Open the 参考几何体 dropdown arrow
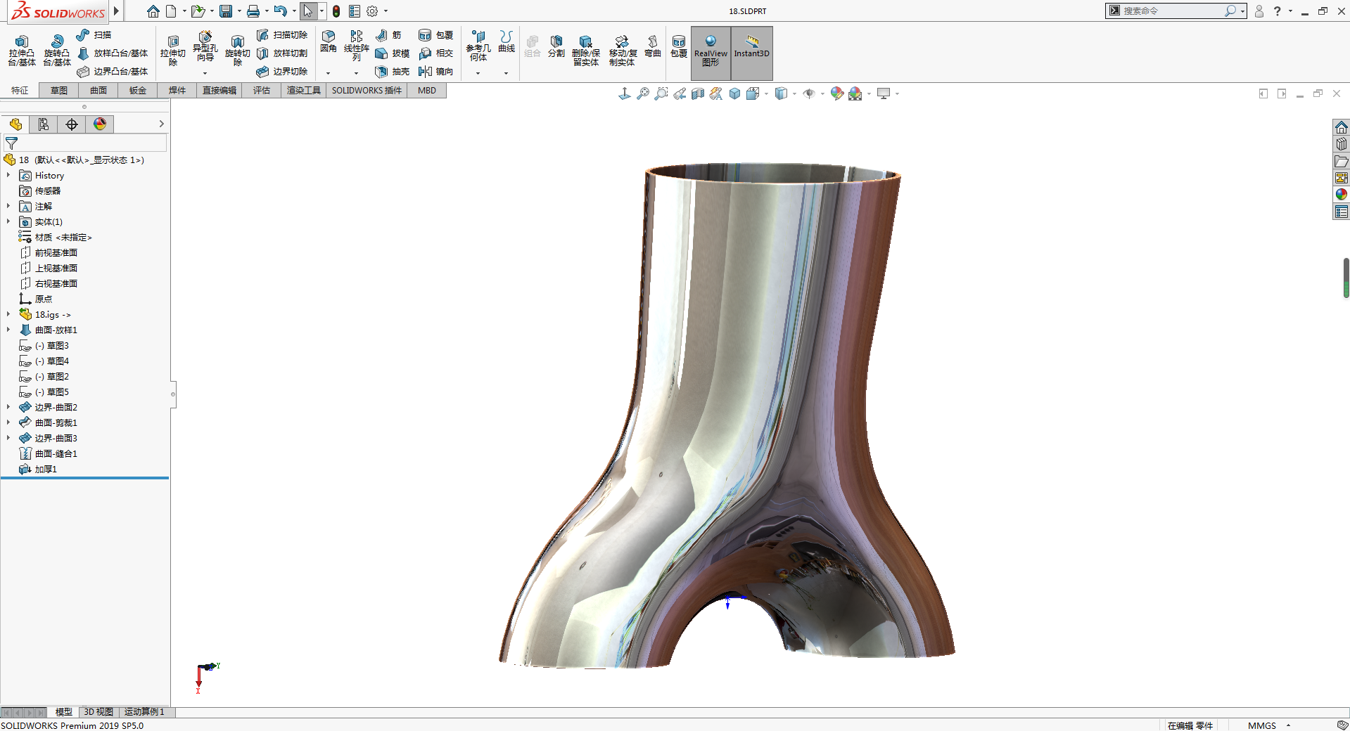1350x731 pixels. [478, 73]
